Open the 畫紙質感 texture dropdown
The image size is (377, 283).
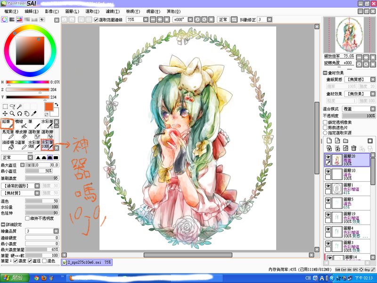pyautogui.click(x=373, y=79)
